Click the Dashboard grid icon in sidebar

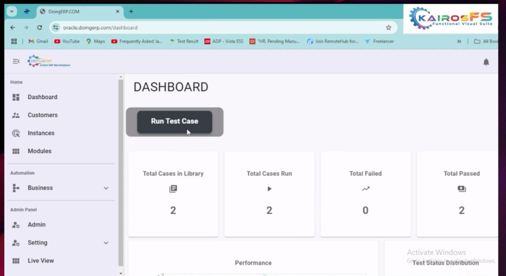click(16, 97)
